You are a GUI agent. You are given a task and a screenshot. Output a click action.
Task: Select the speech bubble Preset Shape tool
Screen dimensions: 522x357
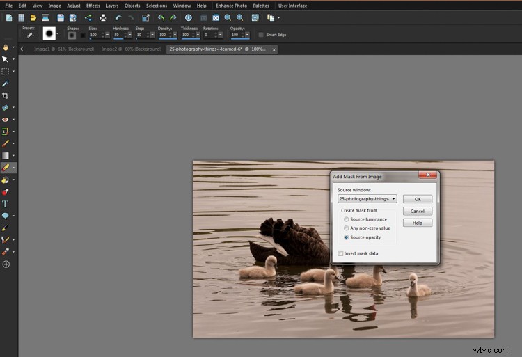[6, 216]
